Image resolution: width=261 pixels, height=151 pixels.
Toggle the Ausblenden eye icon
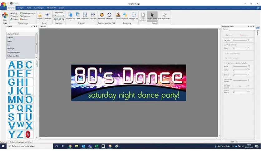click(x=47, y=15)
